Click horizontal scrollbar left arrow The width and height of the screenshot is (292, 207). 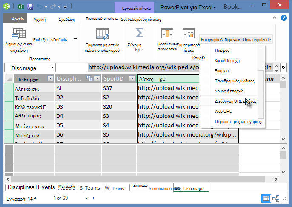(x=8, y=179)
